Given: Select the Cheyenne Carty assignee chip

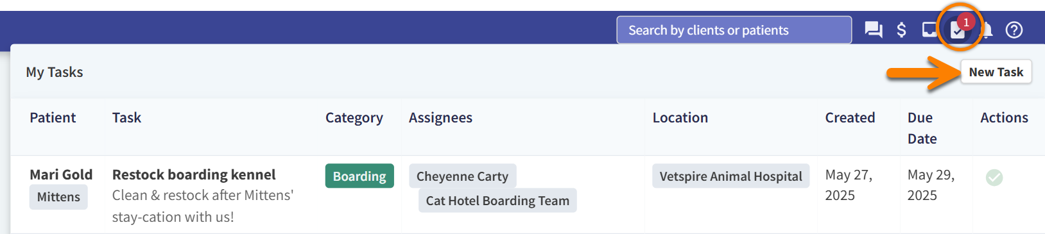Looking at the screenshot, I should click(462, 176).
